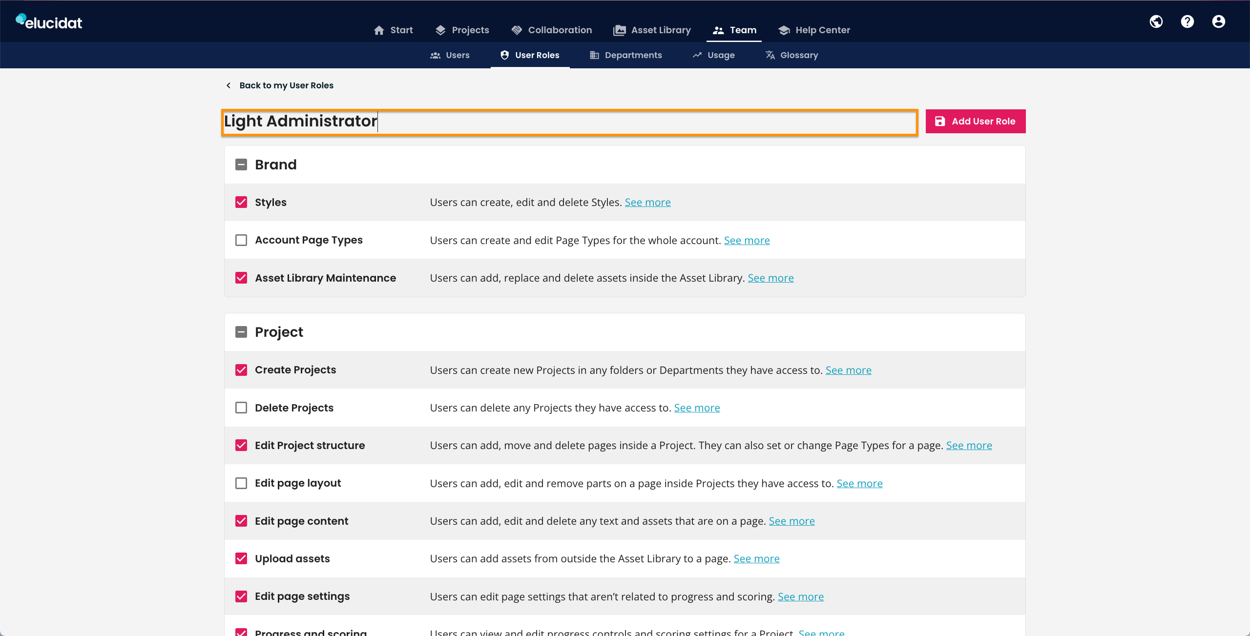Switch to the Collaboration tab
This screenshot has height=636, width=1250.
(552, 30)
